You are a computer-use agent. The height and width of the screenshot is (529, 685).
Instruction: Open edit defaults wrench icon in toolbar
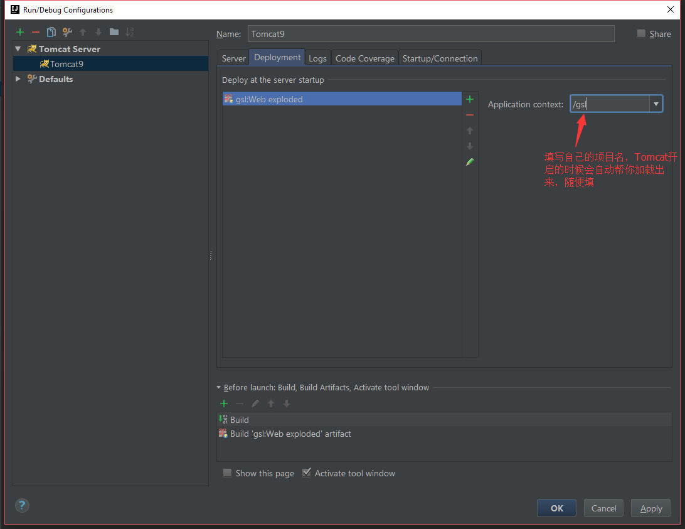pos(67,32)
